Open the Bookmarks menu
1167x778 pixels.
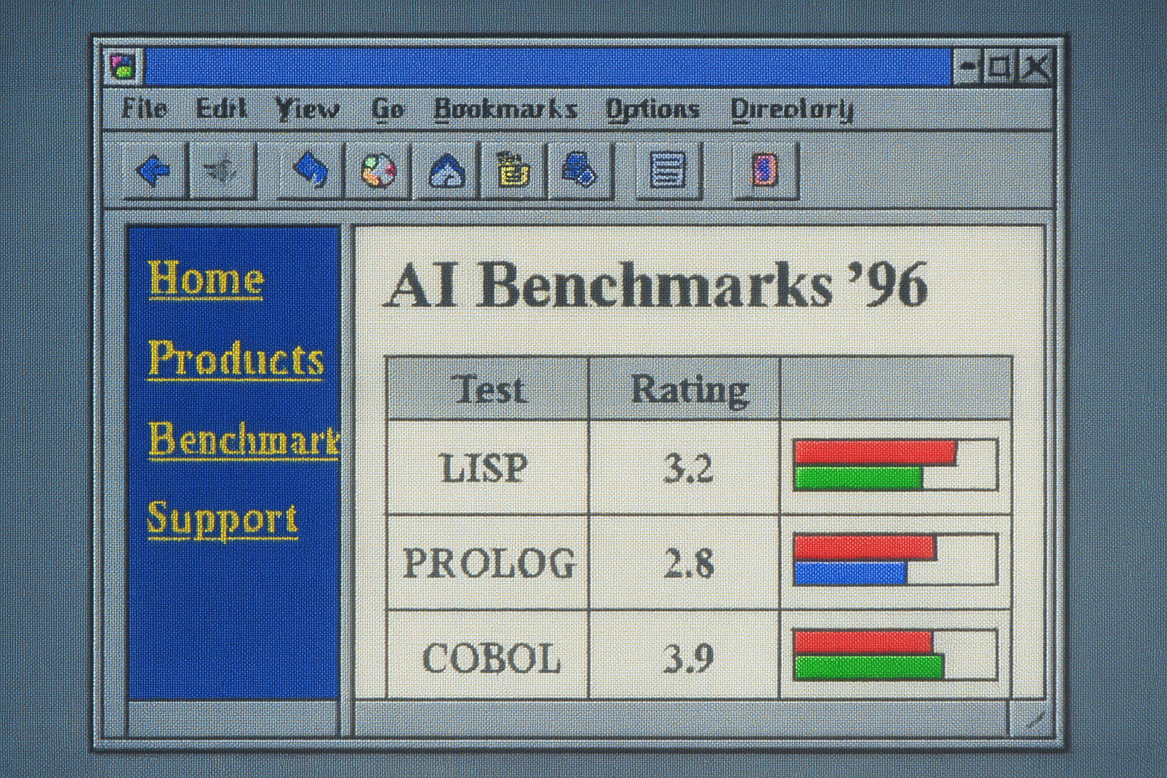point(505,109)
